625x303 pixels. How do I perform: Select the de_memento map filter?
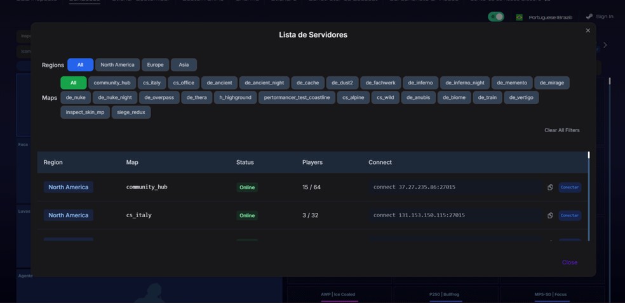coord(512,83)
